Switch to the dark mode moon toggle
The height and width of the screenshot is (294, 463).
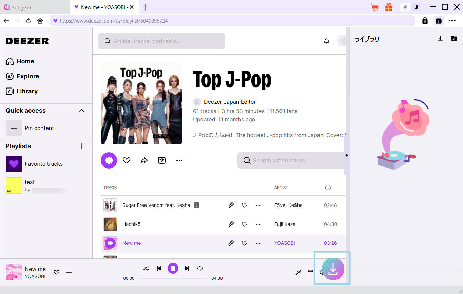point(416,7)
